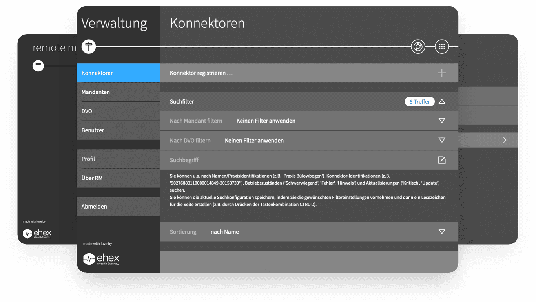Click the ehex eHealth Experts logo
This screenshot has height=302, width=536.
tap(100, 259)
